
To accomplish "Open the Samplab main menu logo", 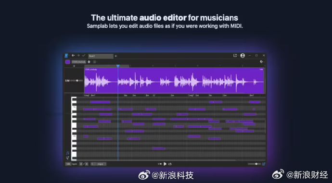I will [x=66, y=56].
